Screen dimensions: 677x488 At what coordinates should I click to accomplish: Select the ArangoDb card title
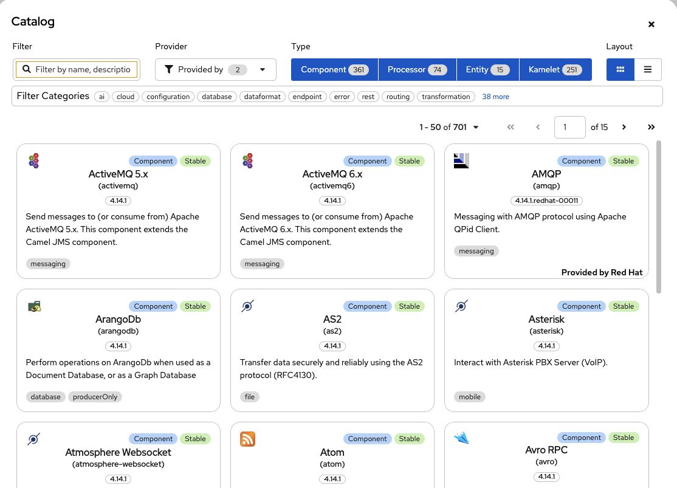(x=119, y=320)
